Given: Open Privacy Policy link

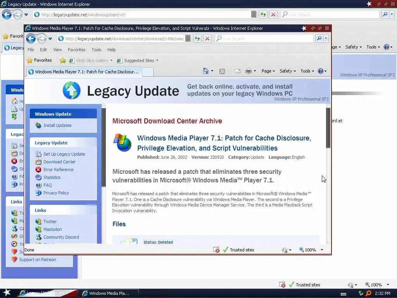Looking at the screenshot, I should pos(56,193).
